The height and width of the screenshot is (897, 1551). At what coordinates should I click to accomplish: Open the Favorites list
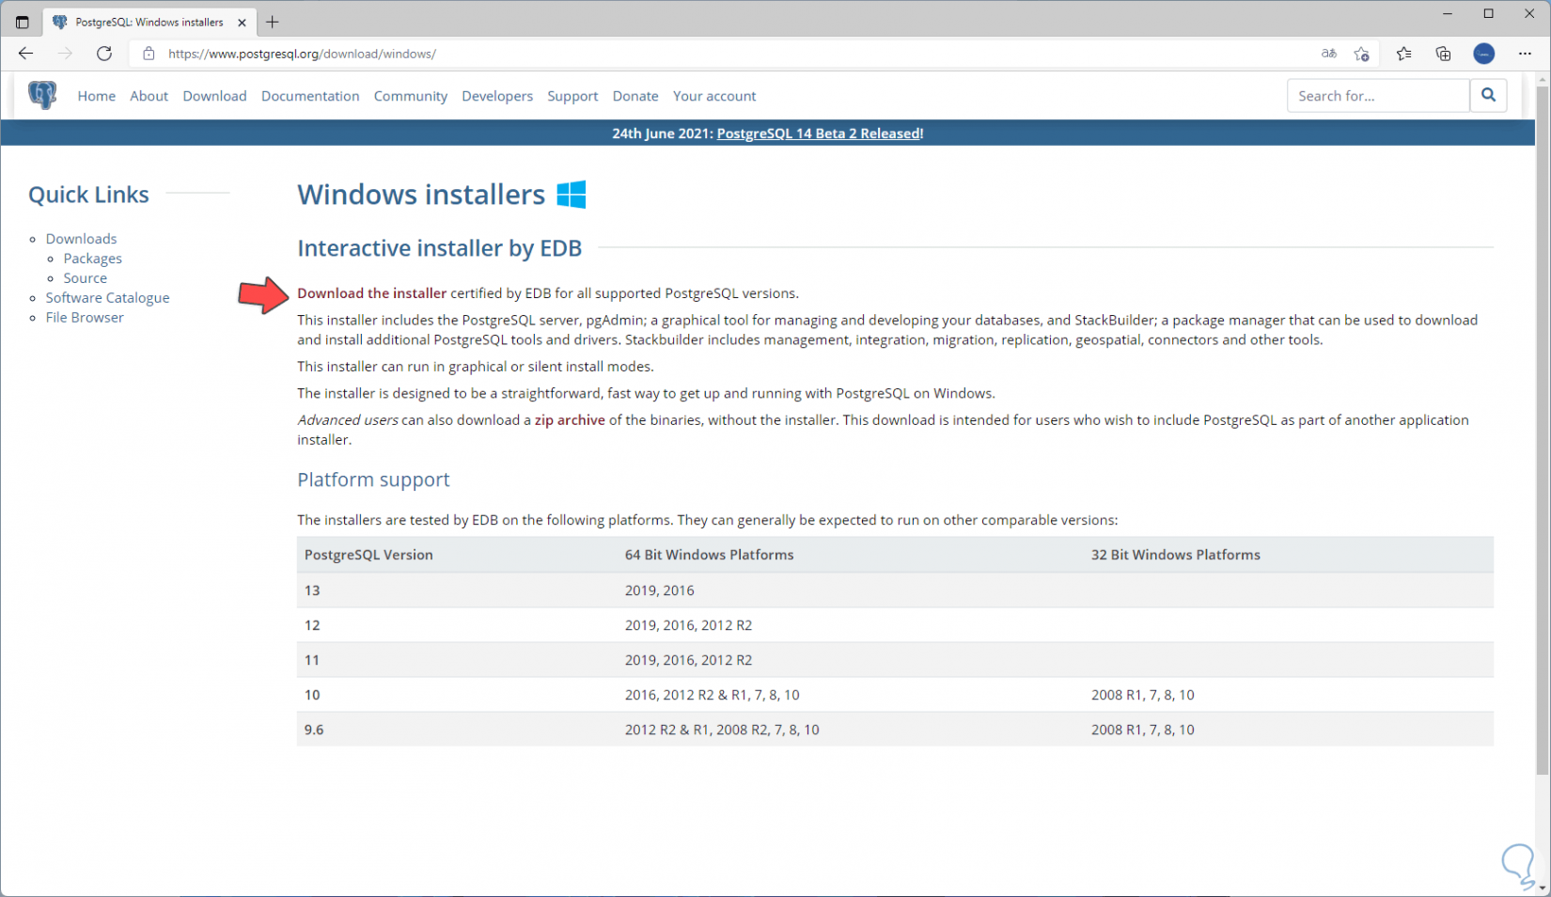[1403, 54]
